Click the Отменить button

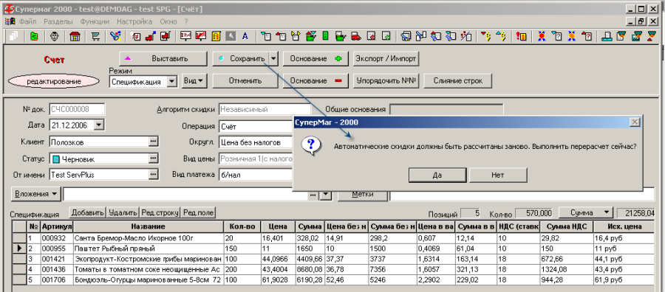[245, 80]
